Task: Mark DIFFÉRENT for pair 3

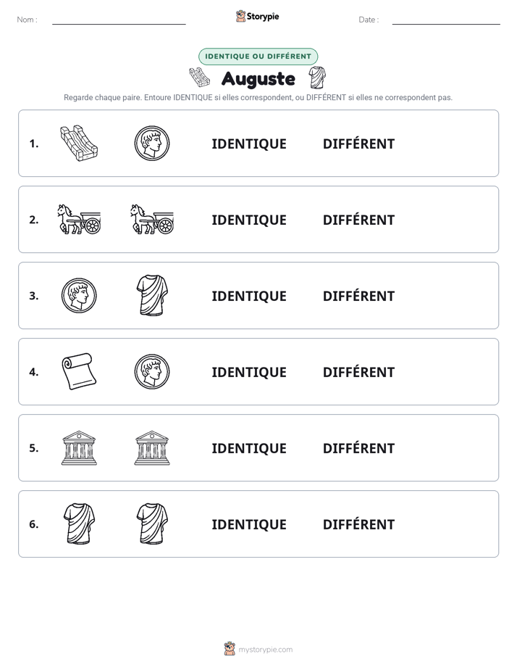Action: 358,296
